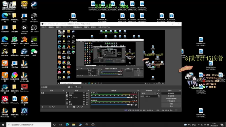Show hidden system tray icons chevron
Viewport: 226px width, 127px height.
point(199,125)
